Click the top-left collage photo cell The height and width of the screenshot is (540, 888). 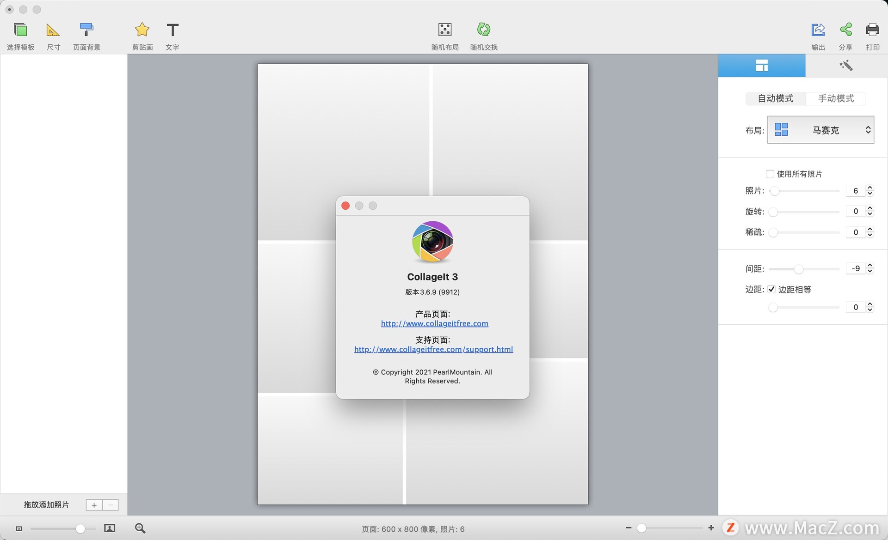[343, 152]
